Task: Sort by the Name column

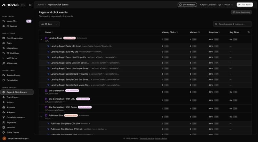Action: pyautogui.click(x=49, y=32)
